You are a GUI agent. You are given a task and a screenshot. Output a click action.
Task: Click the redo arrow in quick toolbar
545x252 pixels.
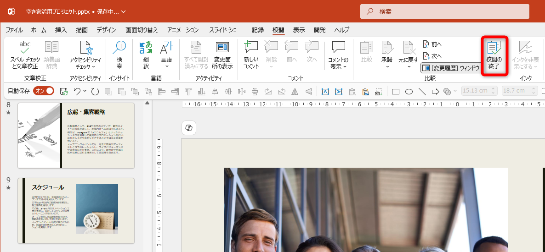click(x=95, y=92)
